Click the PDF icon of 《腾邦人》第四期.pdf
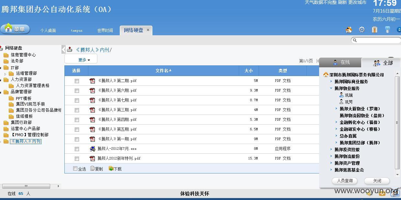401x200 pixels. pos(92,120)
